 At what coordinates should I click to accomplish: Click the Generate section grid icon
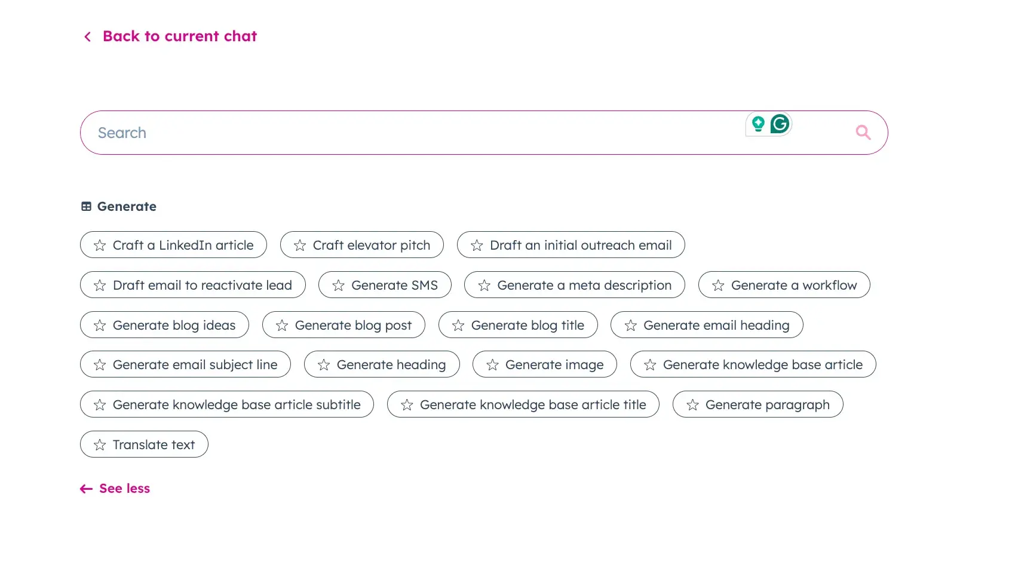click(x=87, y=207)
